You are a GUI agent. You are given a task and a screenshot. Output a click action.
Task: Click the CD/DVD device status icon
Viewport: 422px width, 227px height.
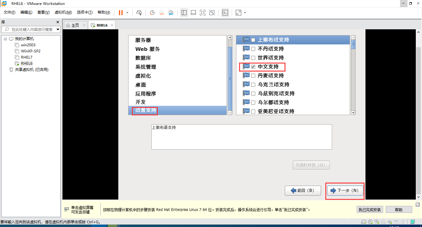click(x=370, y=221)
